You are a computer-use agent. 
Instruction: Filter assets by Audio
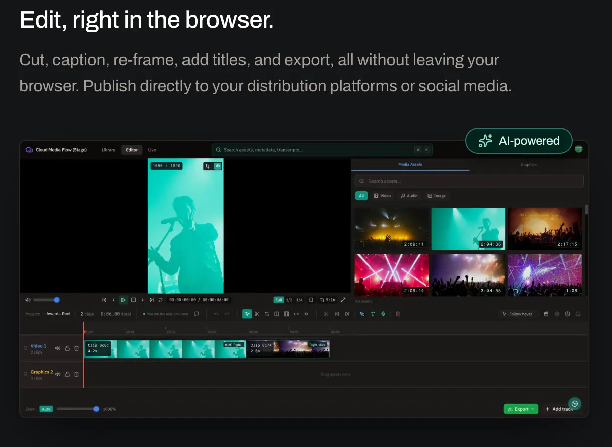pos(409,196)
